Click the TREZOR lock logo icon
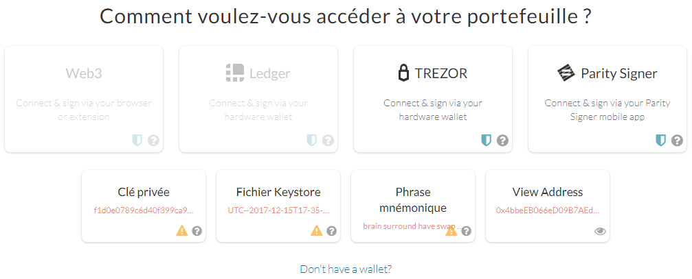Viewport: 692px width, 279px height. [x=403, y=73]
